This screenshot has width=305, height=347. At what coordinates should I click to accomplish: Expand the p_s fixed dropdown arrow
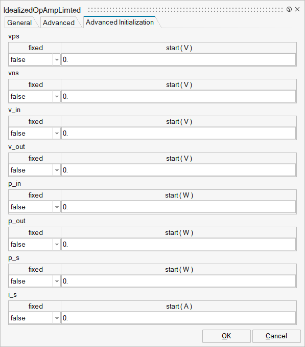[x=57, y=281]
